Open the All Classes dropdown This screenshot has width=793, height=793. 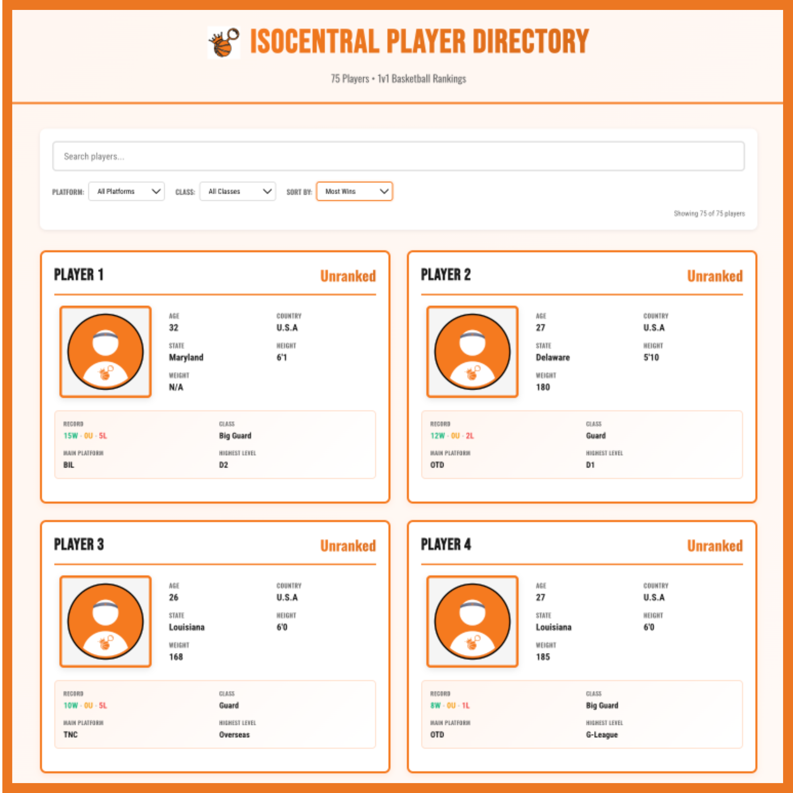[238, 191]
